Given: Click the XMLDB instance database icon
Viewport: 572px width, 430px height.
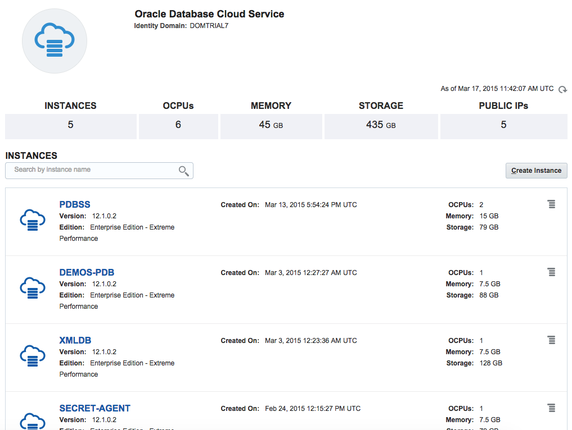Looking at the screenshot, I should [32, 356].
